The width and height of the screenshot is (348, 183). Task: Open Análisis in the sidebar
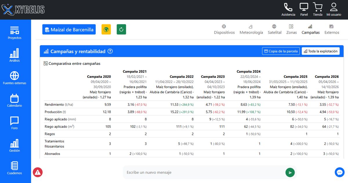click(x=14, y=55)
